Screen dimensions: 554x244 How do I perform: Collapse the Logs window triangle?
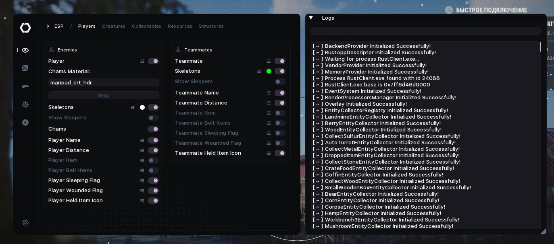click(311, 18)
